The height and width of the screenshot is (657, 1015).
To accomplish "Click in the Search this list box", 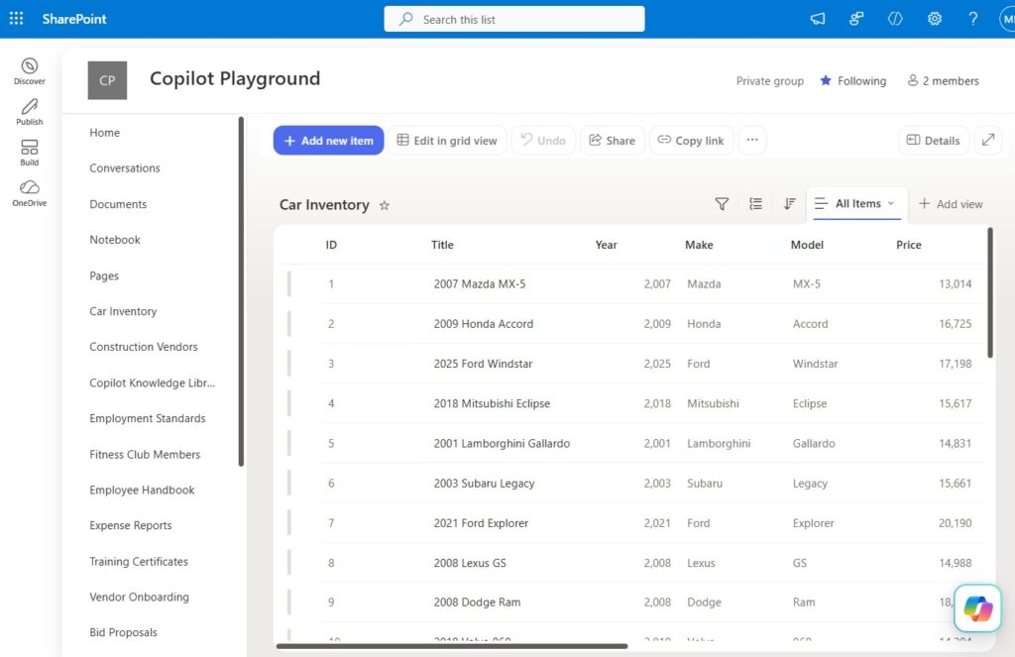I will tap(514, 19).
